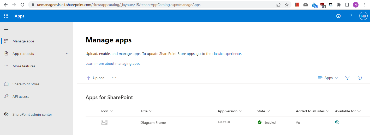Click the API access key icon

(x=7, y=97)
